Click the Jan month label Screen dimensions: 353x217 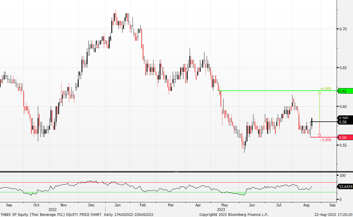tap(117, 205)
